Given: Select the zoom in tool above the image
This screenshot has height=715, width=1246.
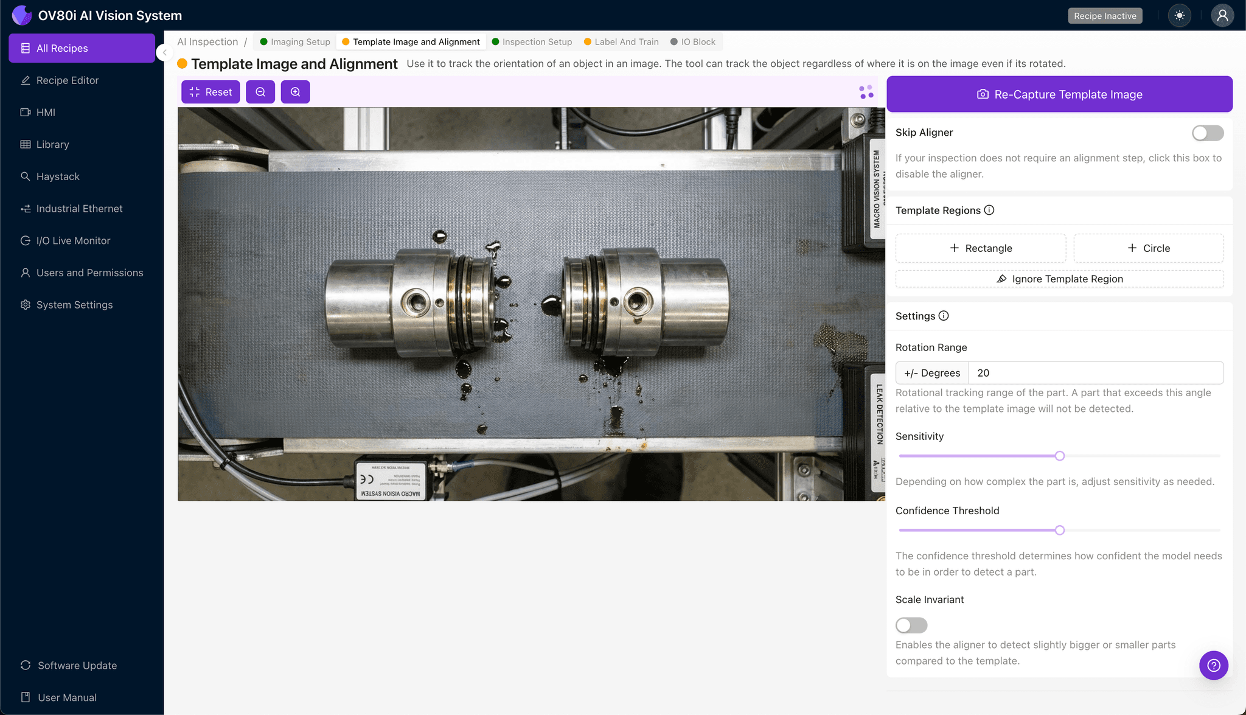Looking at the screenshot, I should point(296,92).
